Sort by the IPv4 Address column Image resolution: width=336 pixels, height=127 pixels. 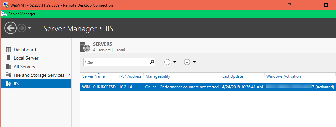[x=130, y=76]
